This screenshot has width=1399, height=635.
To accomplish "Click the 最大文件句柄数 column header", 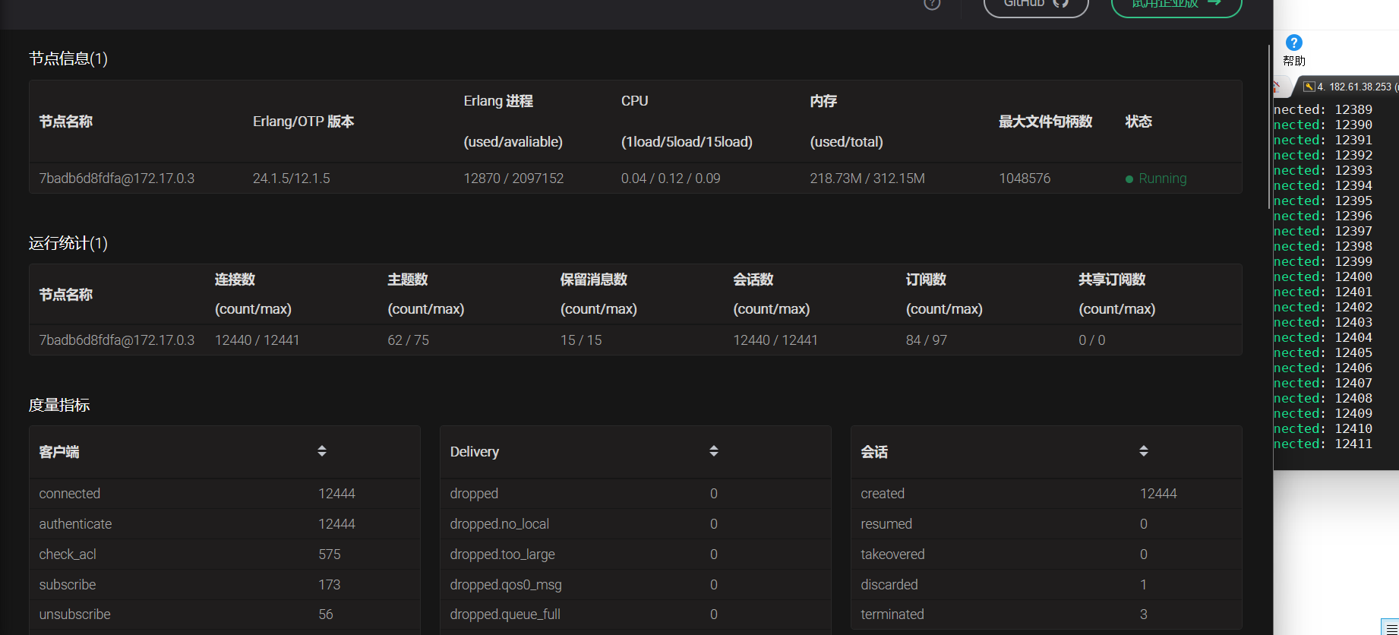I will 1045,122.
